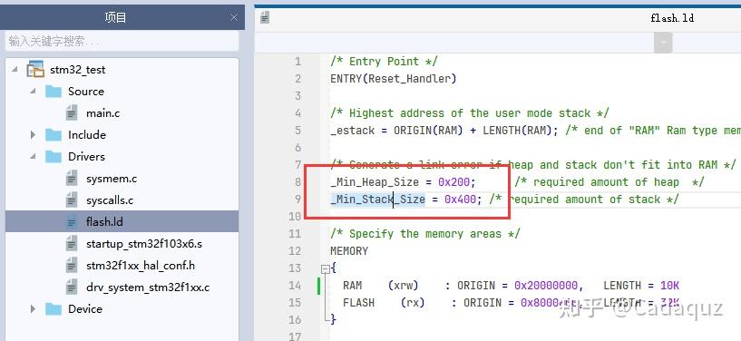Collapse the Source folder
The height and width of the screenshot is (341, 741).
[33, 92]
